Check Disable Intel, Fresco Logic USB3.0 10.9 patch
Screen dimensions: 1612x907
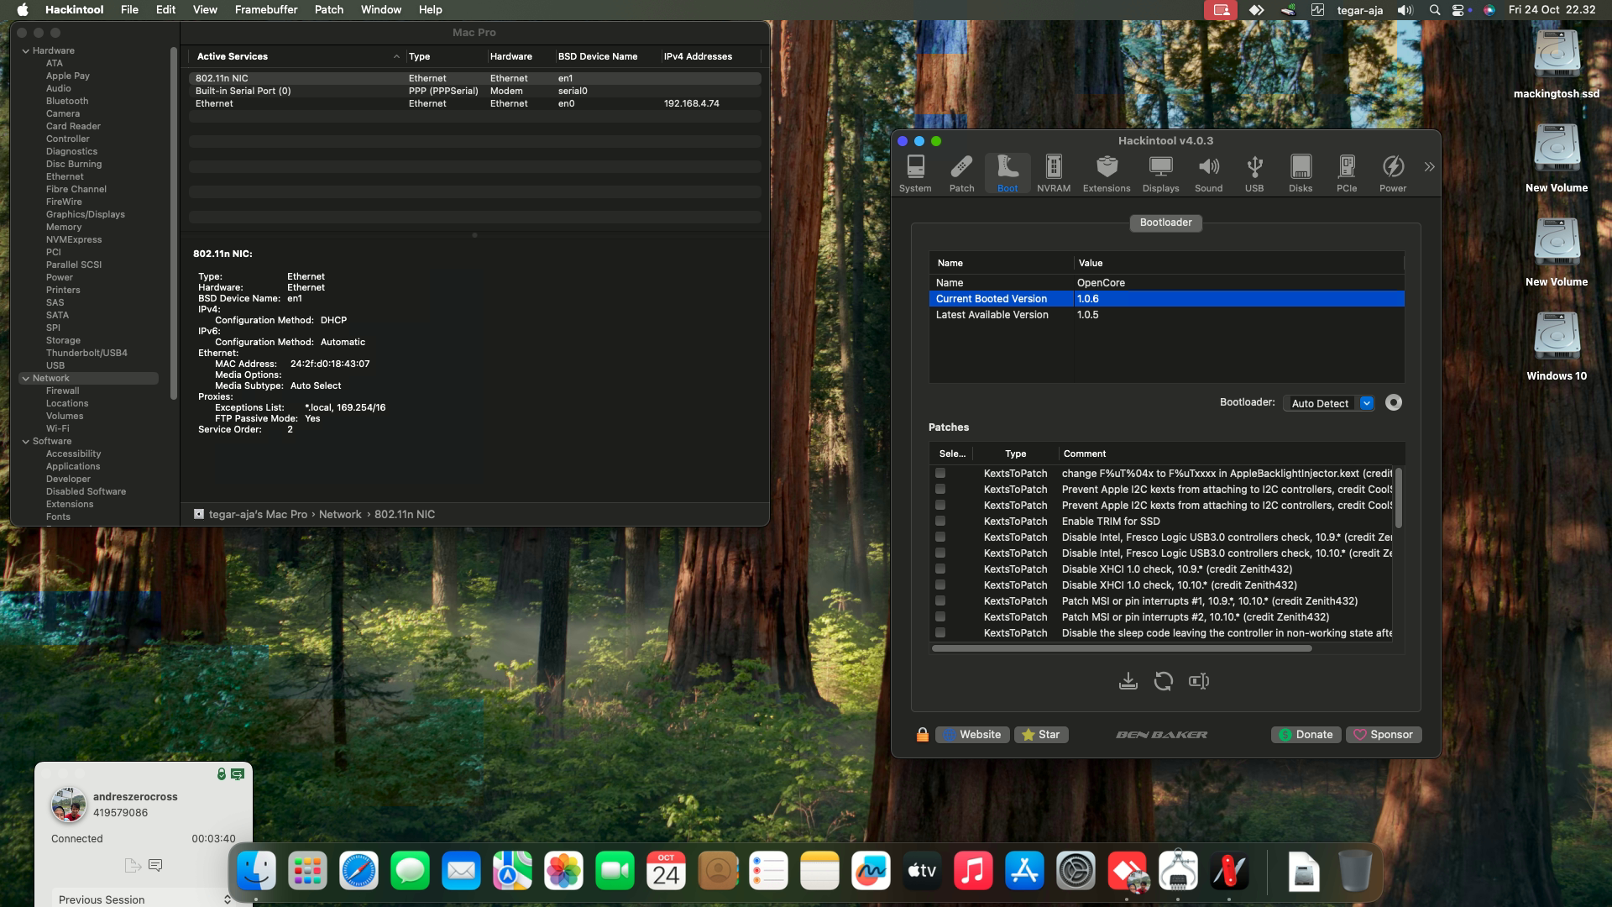pyautogui.click(x=940, y=537)
